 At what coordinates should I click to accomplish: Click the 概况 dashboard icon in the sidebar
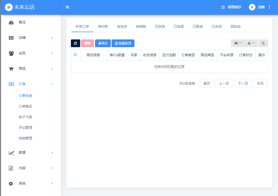click(11, 23)
